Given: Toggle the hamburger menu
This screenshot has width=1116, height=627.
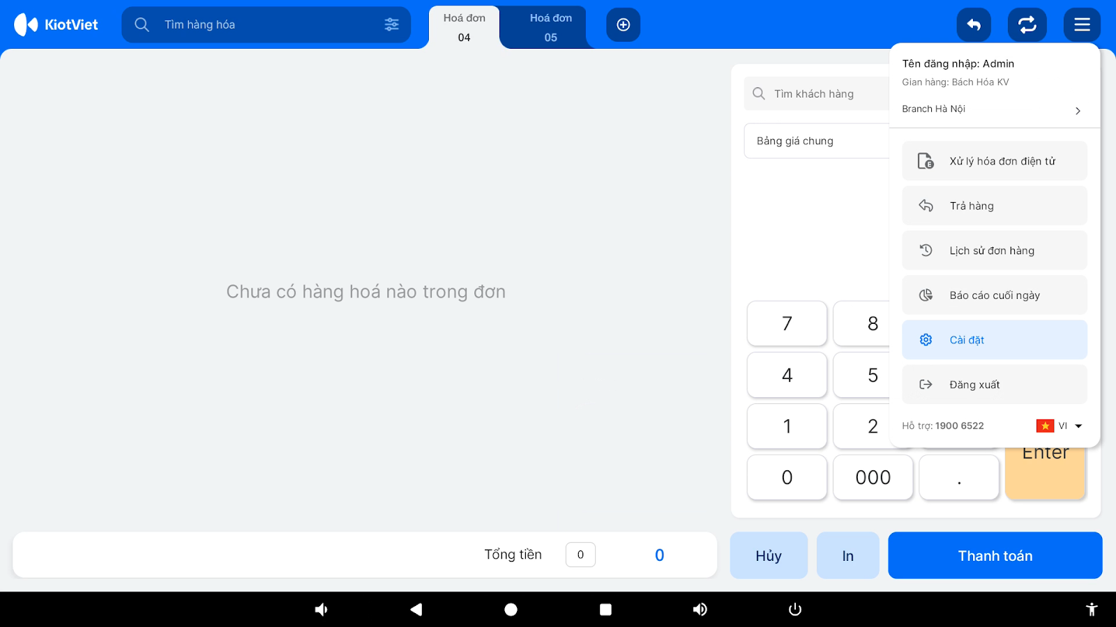Looking at the screenshot, I should click(x=1082, y=25).
